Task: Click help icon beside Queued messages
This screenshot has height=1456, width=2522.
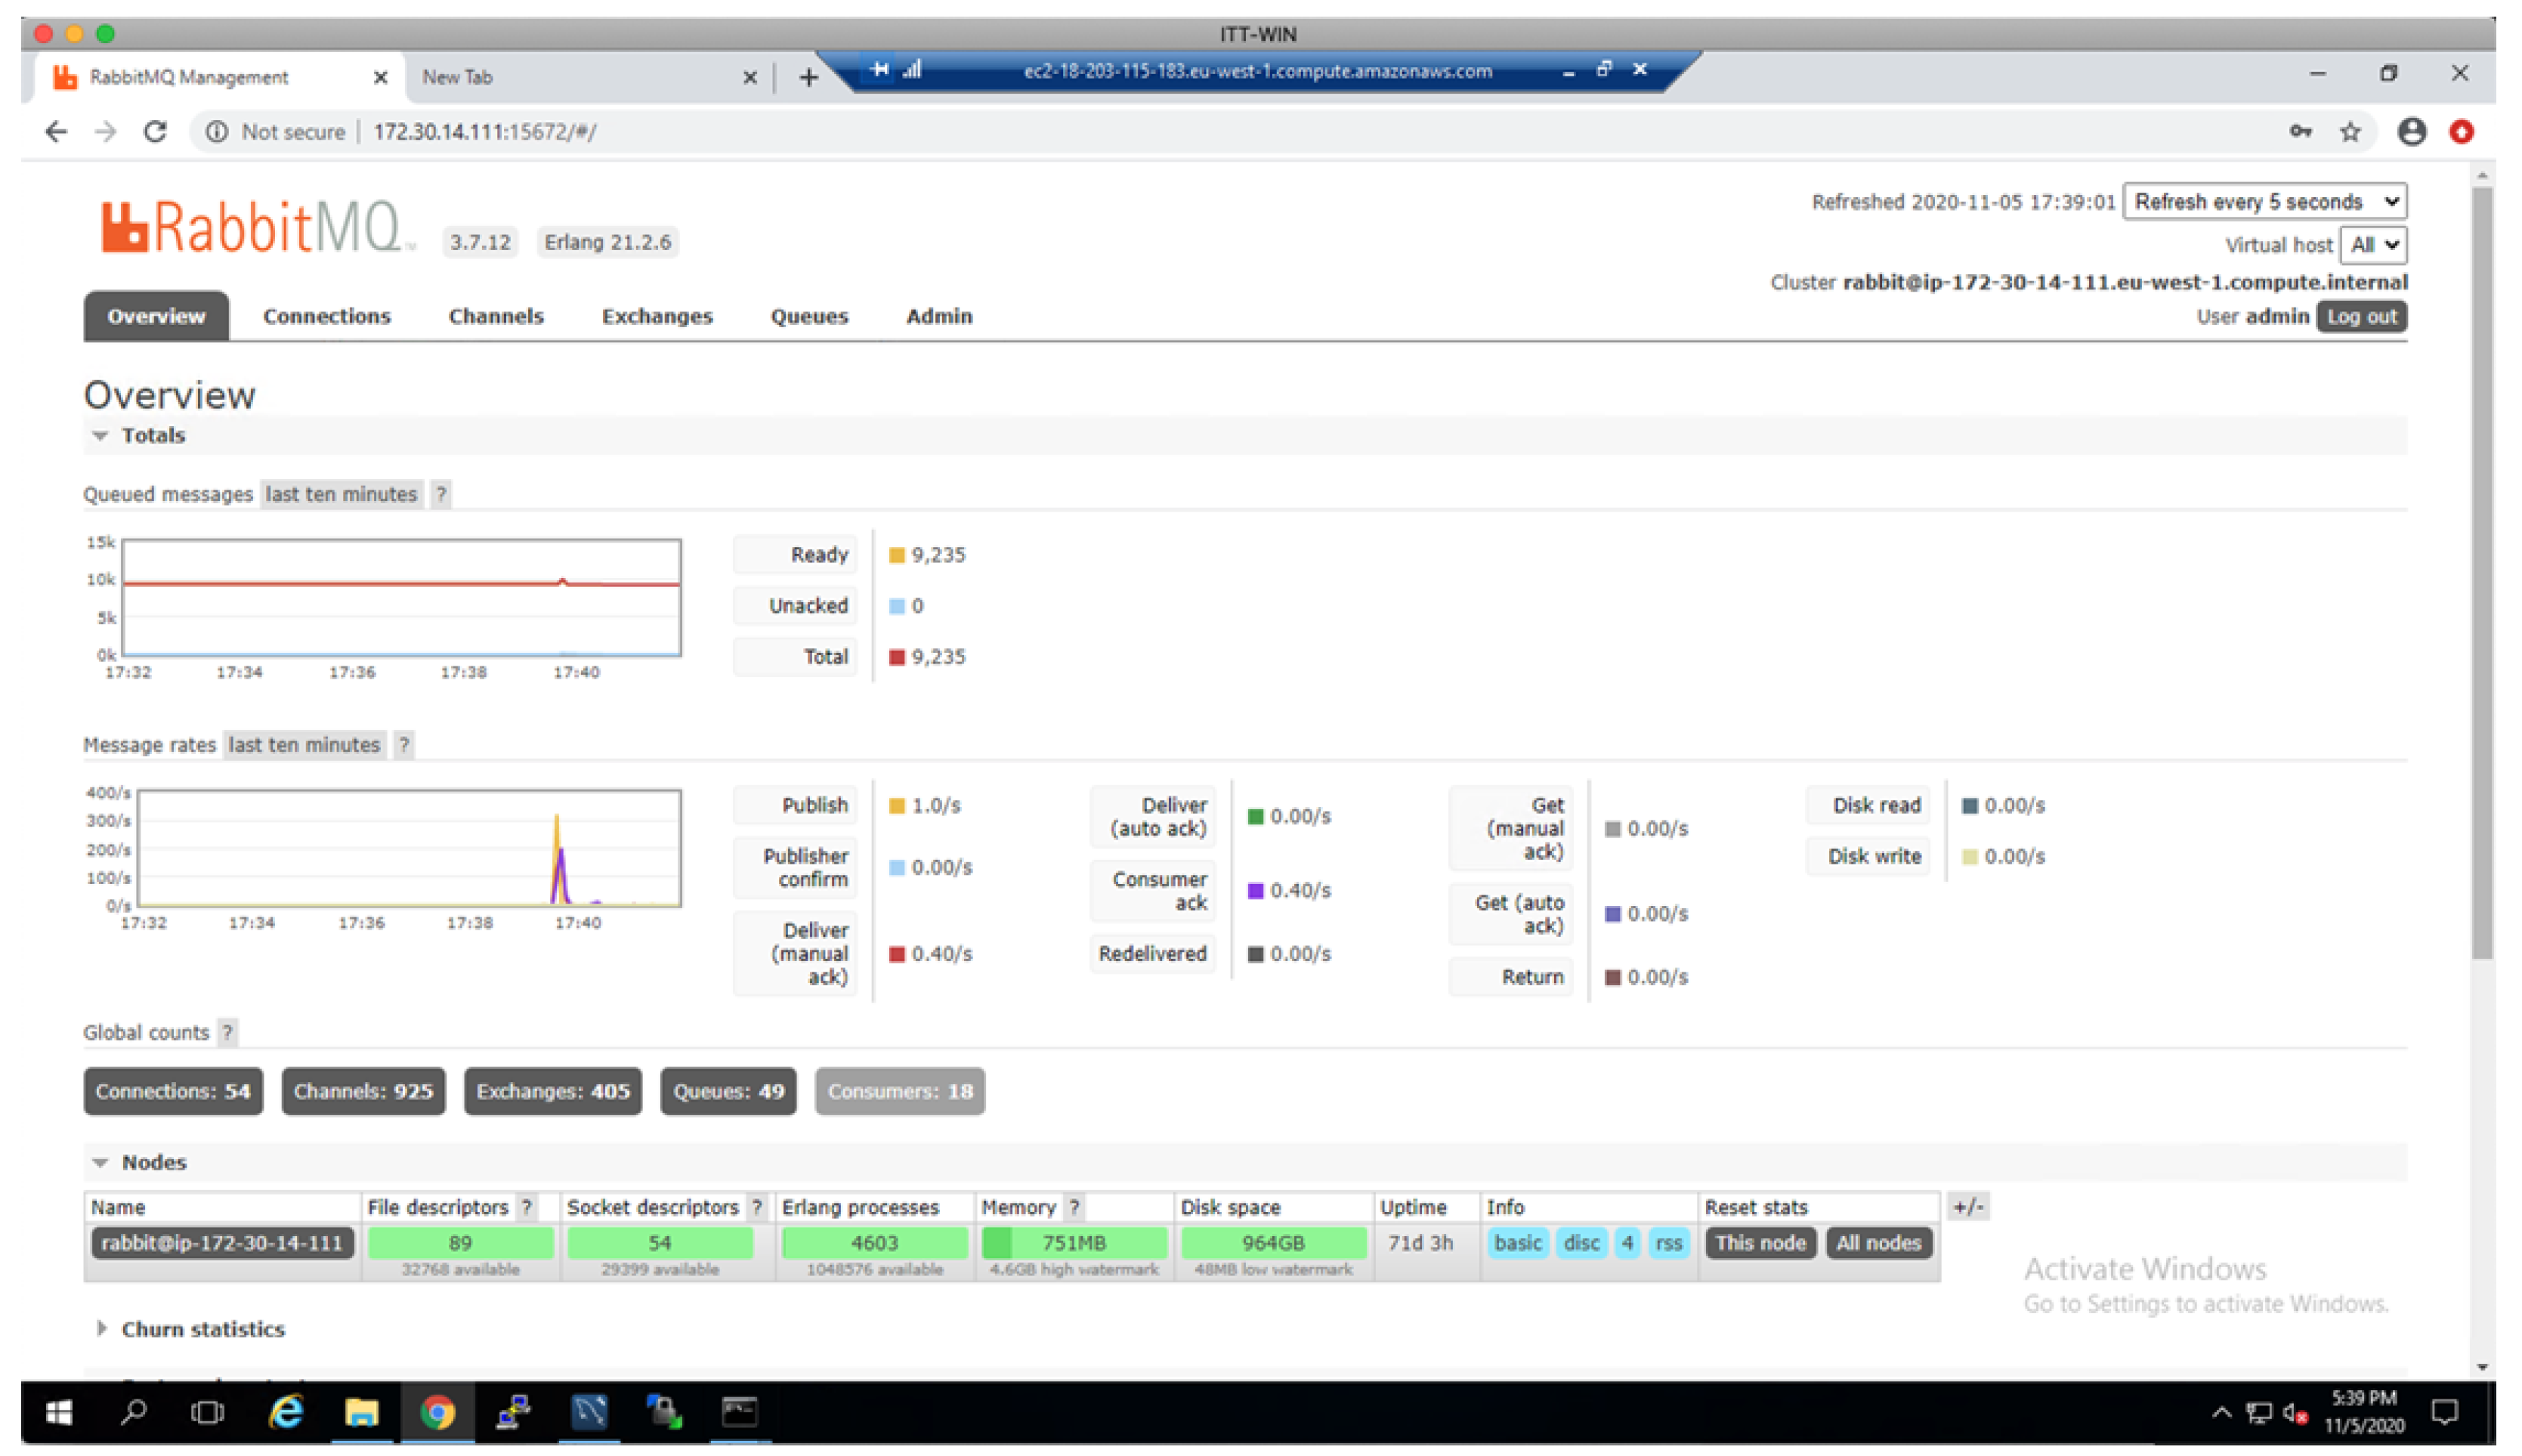Action: click(x=440, y=494)
